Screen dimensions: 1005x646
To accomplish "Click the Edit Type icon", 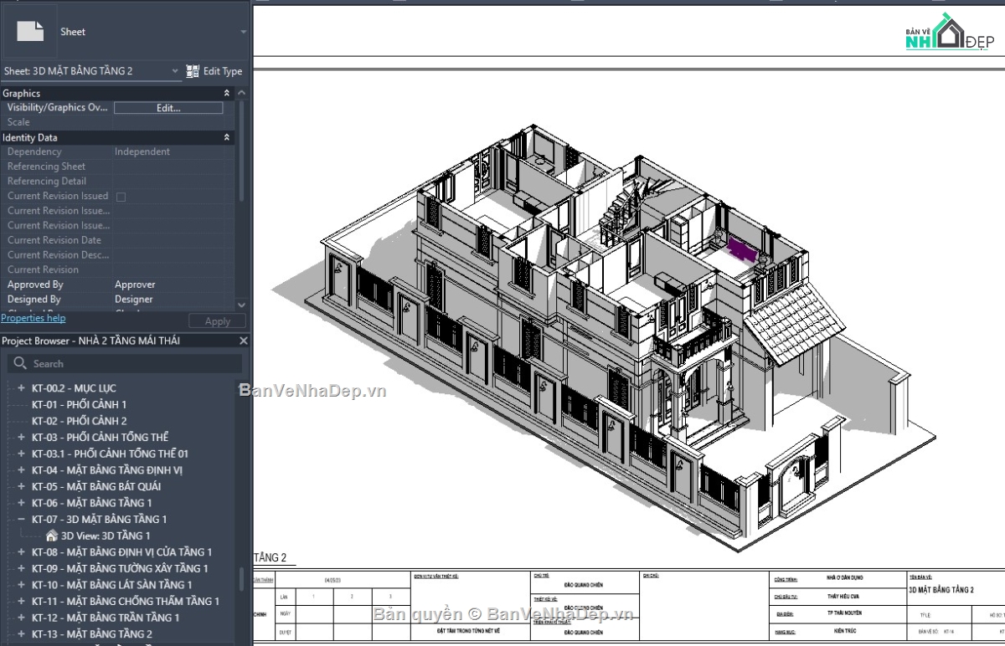I will pyautogui.click(x=193, y=71).
